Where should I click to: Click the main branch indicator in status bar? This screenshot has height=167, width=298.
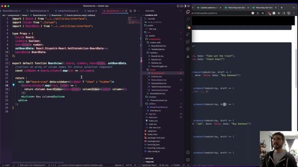point(6,165)
